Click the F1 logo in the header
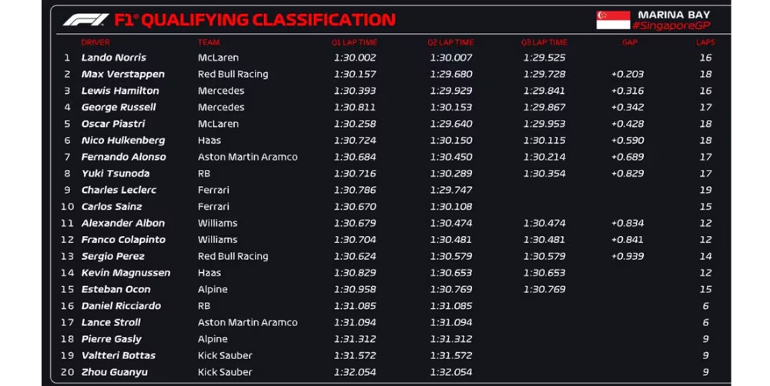The image size is (770, 386). point(85,19)
